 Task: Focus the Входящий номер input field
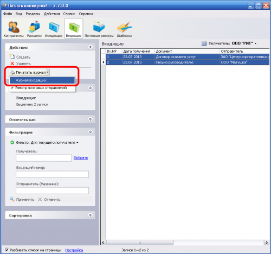click(52, 174)
